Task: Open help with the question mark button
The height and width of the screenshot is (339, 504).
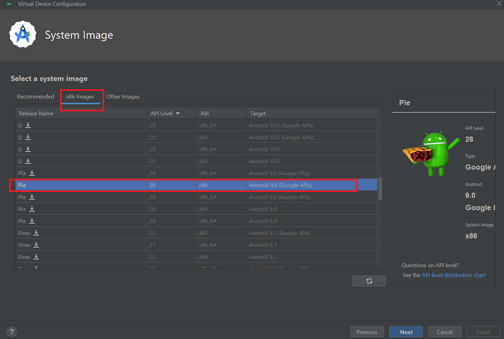Action: click(11, 332)
